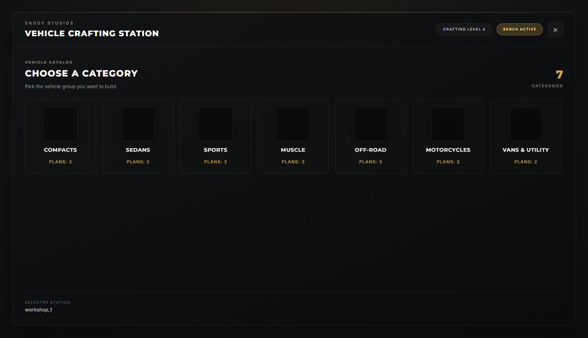Click the Compacts thumbnail image
Image resolution: width=588 pixels, height=338 pixels.
click(x=60, y=124)
